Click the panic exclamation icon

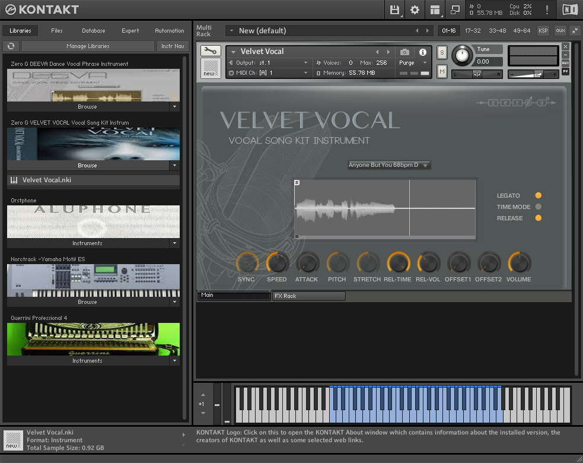[x=547, y=9]
